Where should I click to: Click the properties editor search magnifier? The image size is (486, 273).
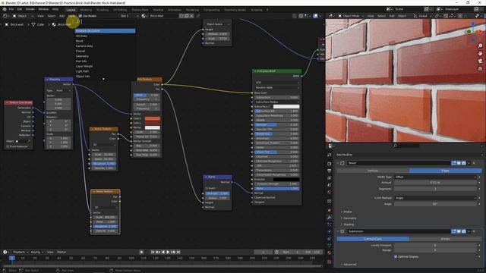[395, 146]
